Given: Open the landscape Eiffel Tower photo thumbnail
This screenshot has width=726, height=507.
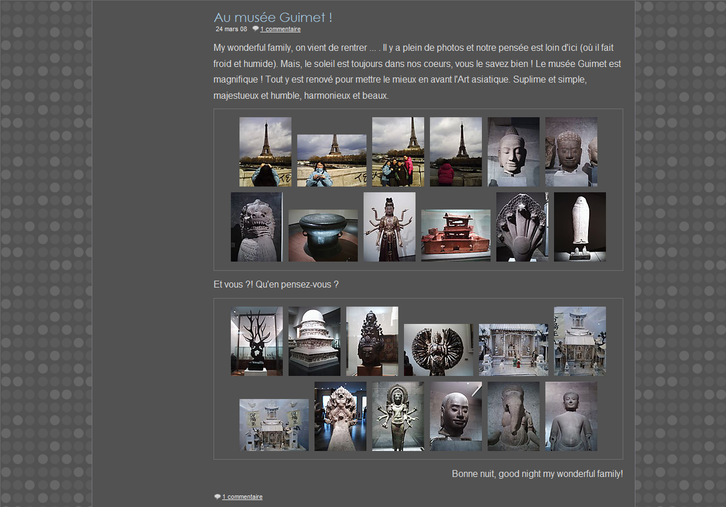Looking at the screenshot, I should (331, 160).
